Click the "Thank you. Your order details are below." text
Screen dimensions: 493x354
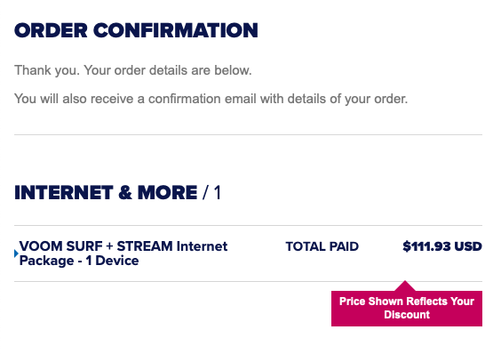133,70
